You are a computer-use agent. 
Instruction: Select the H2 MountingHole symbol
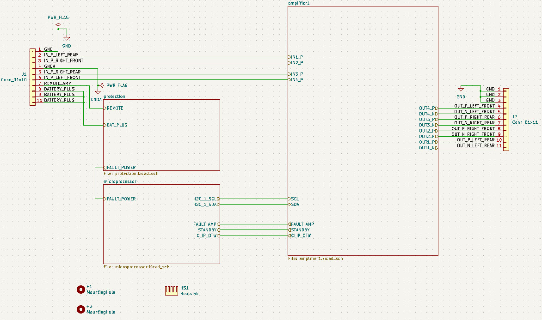(x=80, y=309)
